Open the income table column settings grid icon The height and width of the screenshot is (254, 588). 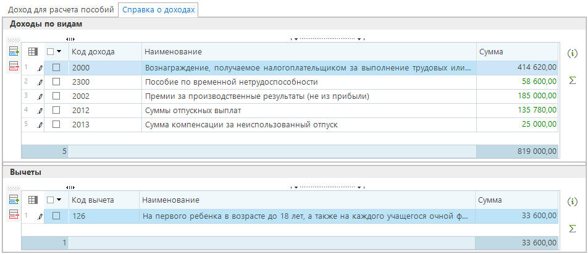33,52
